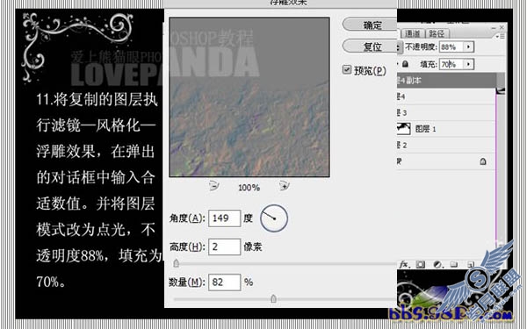Click the 复位 reset button
This screenshot has height=329, width=527.
[x=370, y=46]
